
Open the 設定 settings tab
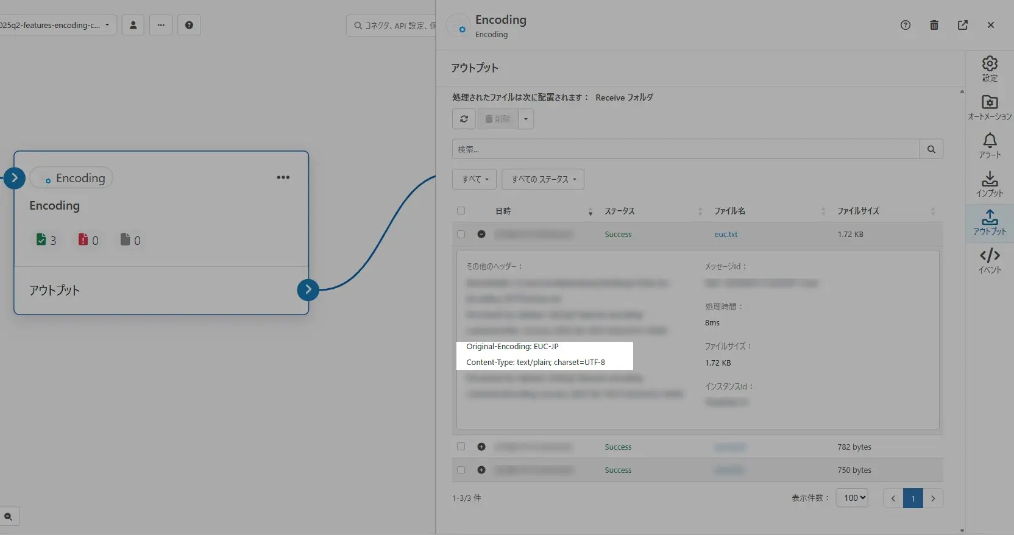pyautogui.click(x=990, y=69)
